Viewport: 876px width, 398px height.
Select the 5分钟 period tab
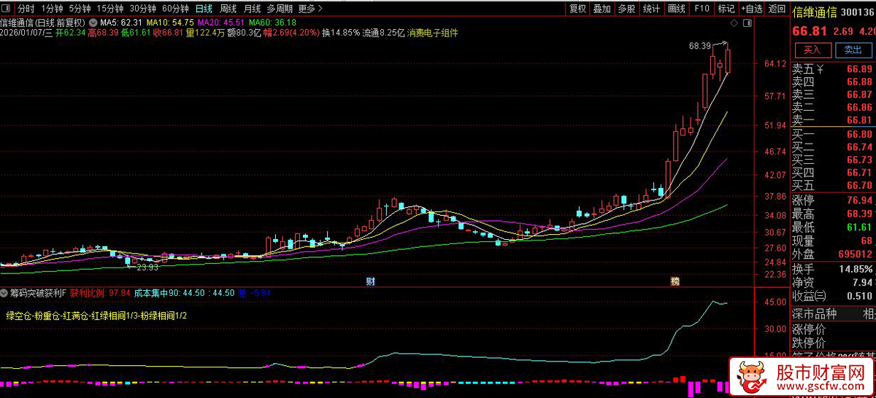click(80, 9)
